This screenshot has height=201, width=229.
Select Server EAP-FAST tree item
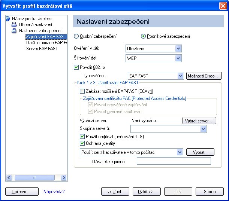point(42,49)
